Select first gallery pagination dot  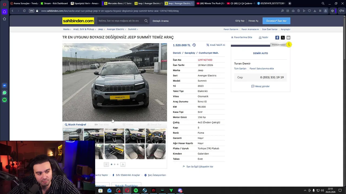[111, 164]
